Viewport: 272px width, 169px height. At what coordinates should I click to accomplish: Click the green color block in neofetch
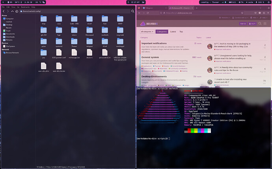coord(192,130)
